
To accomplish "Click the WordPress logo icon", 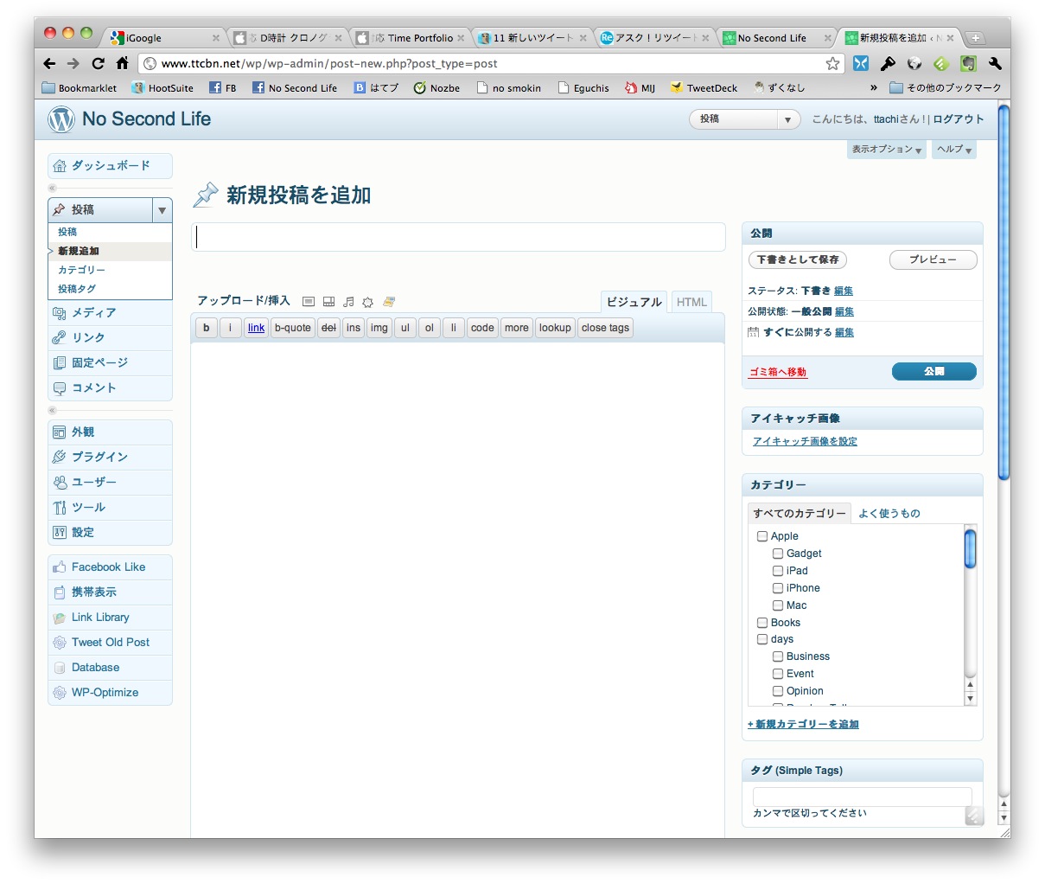I will pos(61,119).
